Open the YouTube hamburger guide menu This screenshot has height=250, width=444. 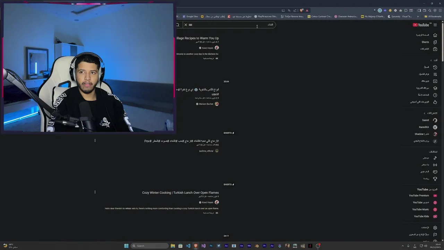coord(435,25)
